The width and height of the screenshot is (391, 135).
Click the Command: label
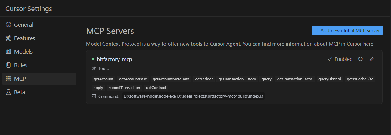(x=109, y=96)
